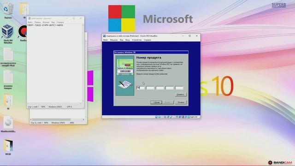Image resolution: width=295 pixels, height=166 pixels.
Task: Click left arrow of rear Notepad horizontal scrollbar
Action: pyautogui.click(x=31, y=119)
